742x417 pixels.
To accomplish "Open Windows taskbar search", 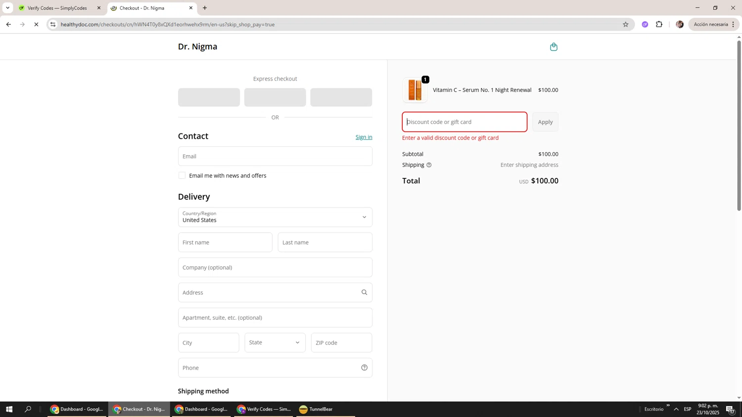I will click(x=28, y=409).
